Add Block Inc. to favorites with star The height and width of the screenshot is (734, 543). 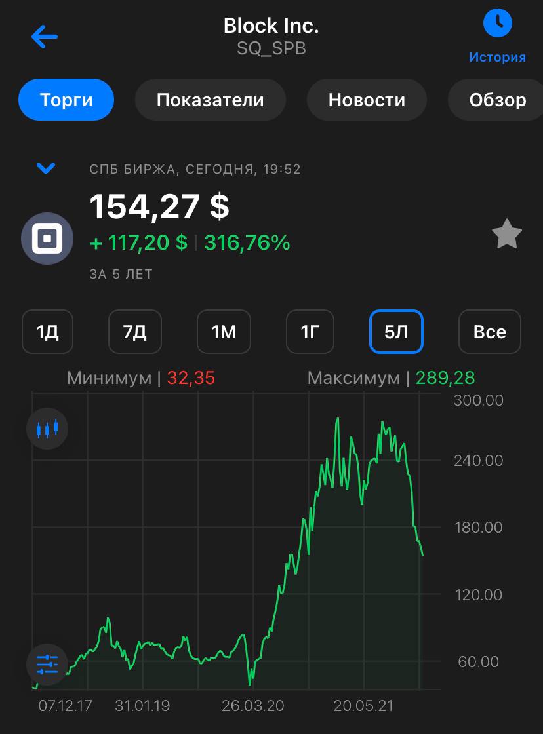(507, 233)
